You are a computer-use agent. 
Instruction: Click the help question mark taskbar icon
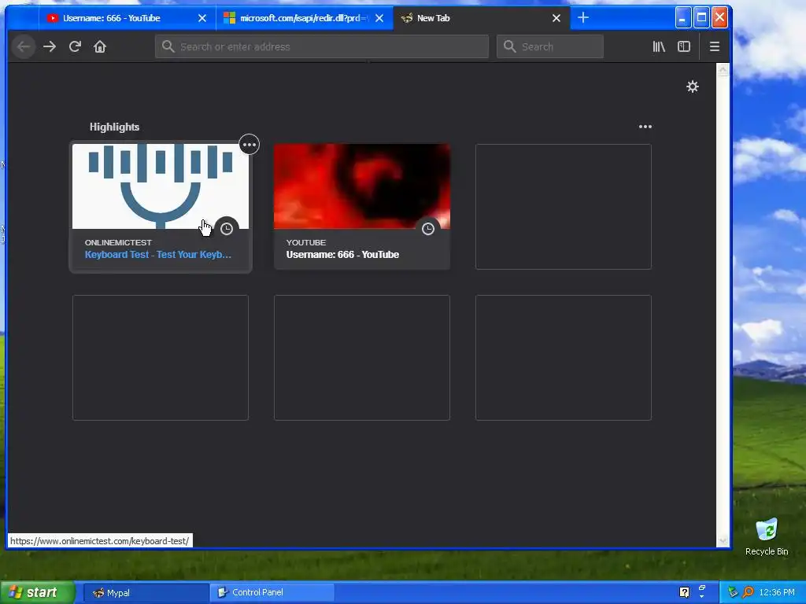684,592
